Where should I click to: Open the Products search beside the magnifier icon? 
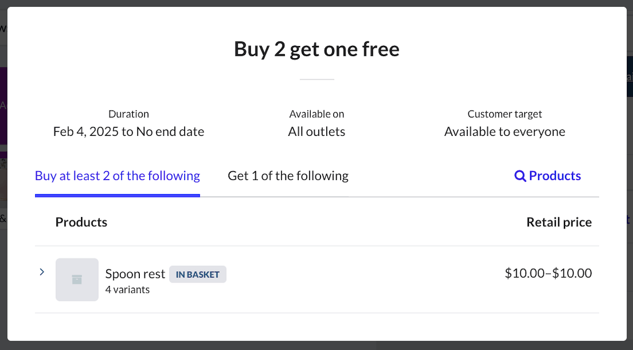(x=552, y=176)
